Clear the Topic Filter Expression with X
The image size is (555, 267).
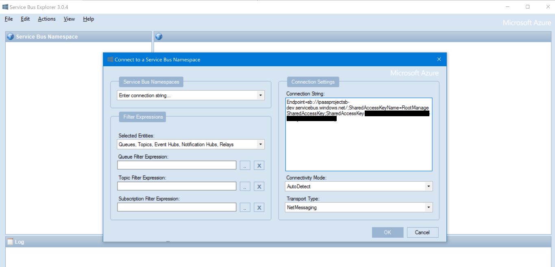tap(259, 187)
